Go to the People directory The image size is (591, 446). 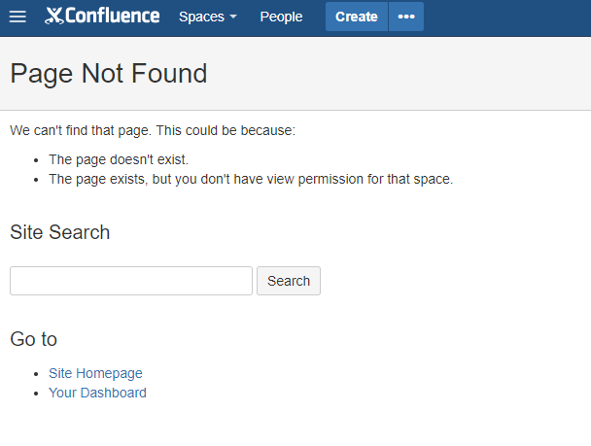[281, 17]
